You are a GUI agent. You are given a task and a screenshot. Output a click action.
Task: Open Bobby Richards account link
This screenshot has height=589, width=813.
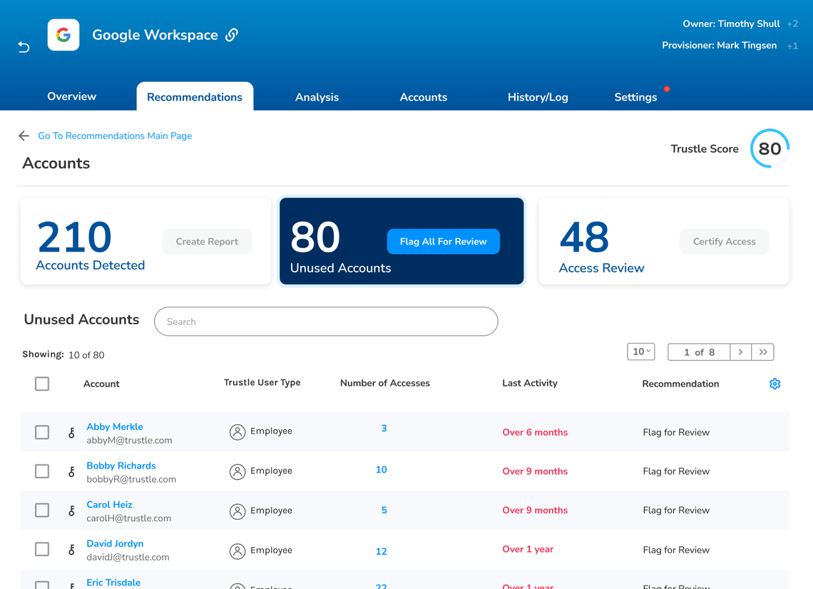(121, 466)
